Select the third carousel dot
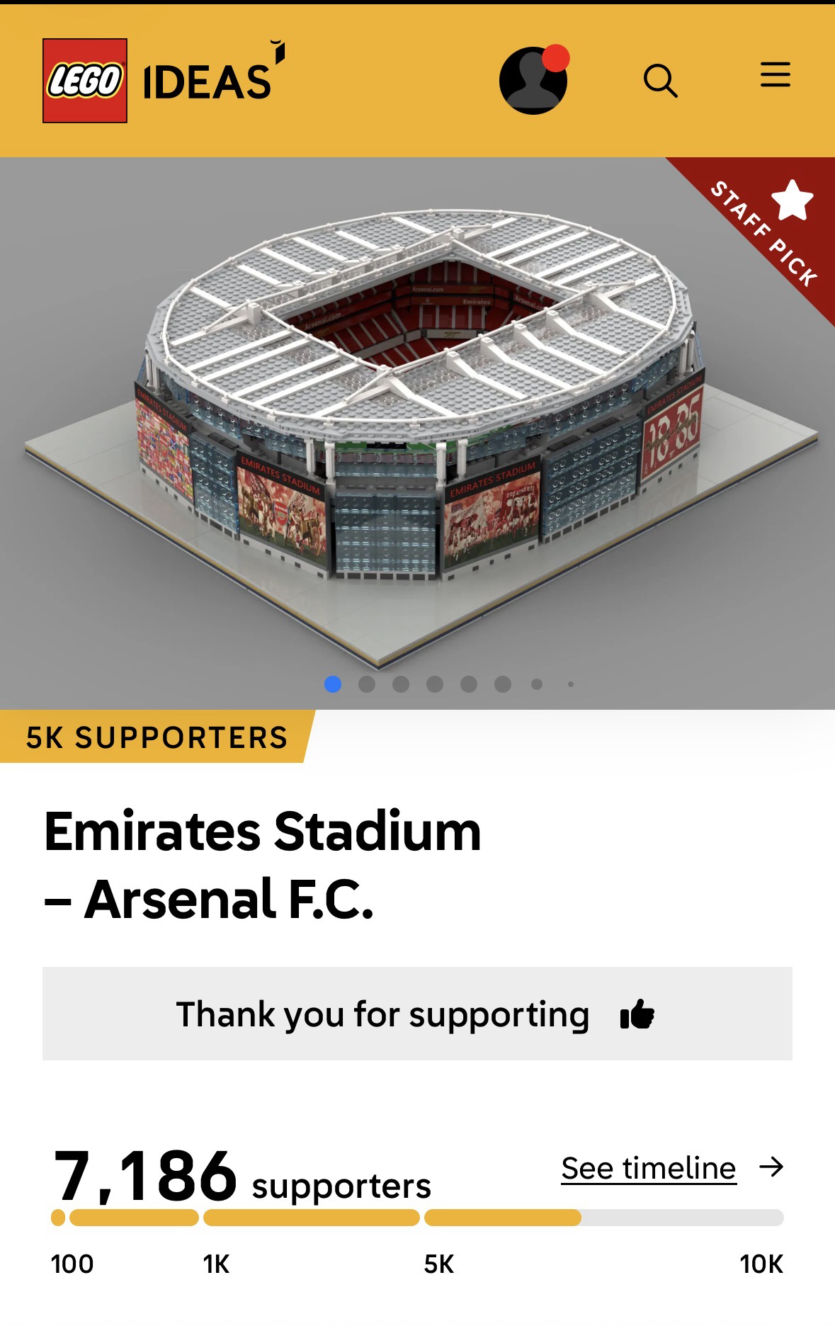This screenshot has height=1326, width=835. pos(401,684)
